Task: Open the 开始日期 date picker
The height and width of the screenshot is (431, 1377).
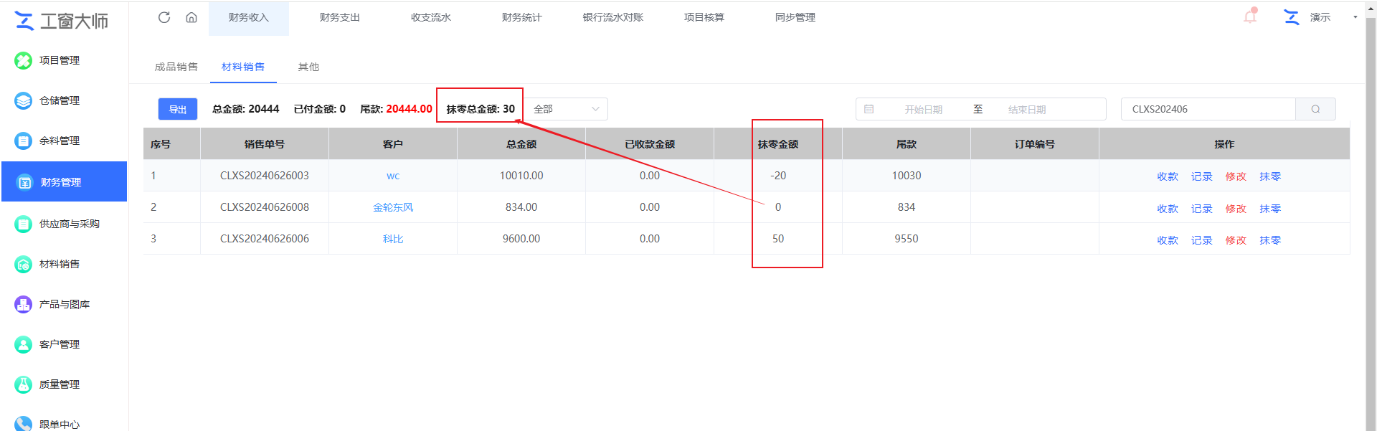Action: pos(922,109)
